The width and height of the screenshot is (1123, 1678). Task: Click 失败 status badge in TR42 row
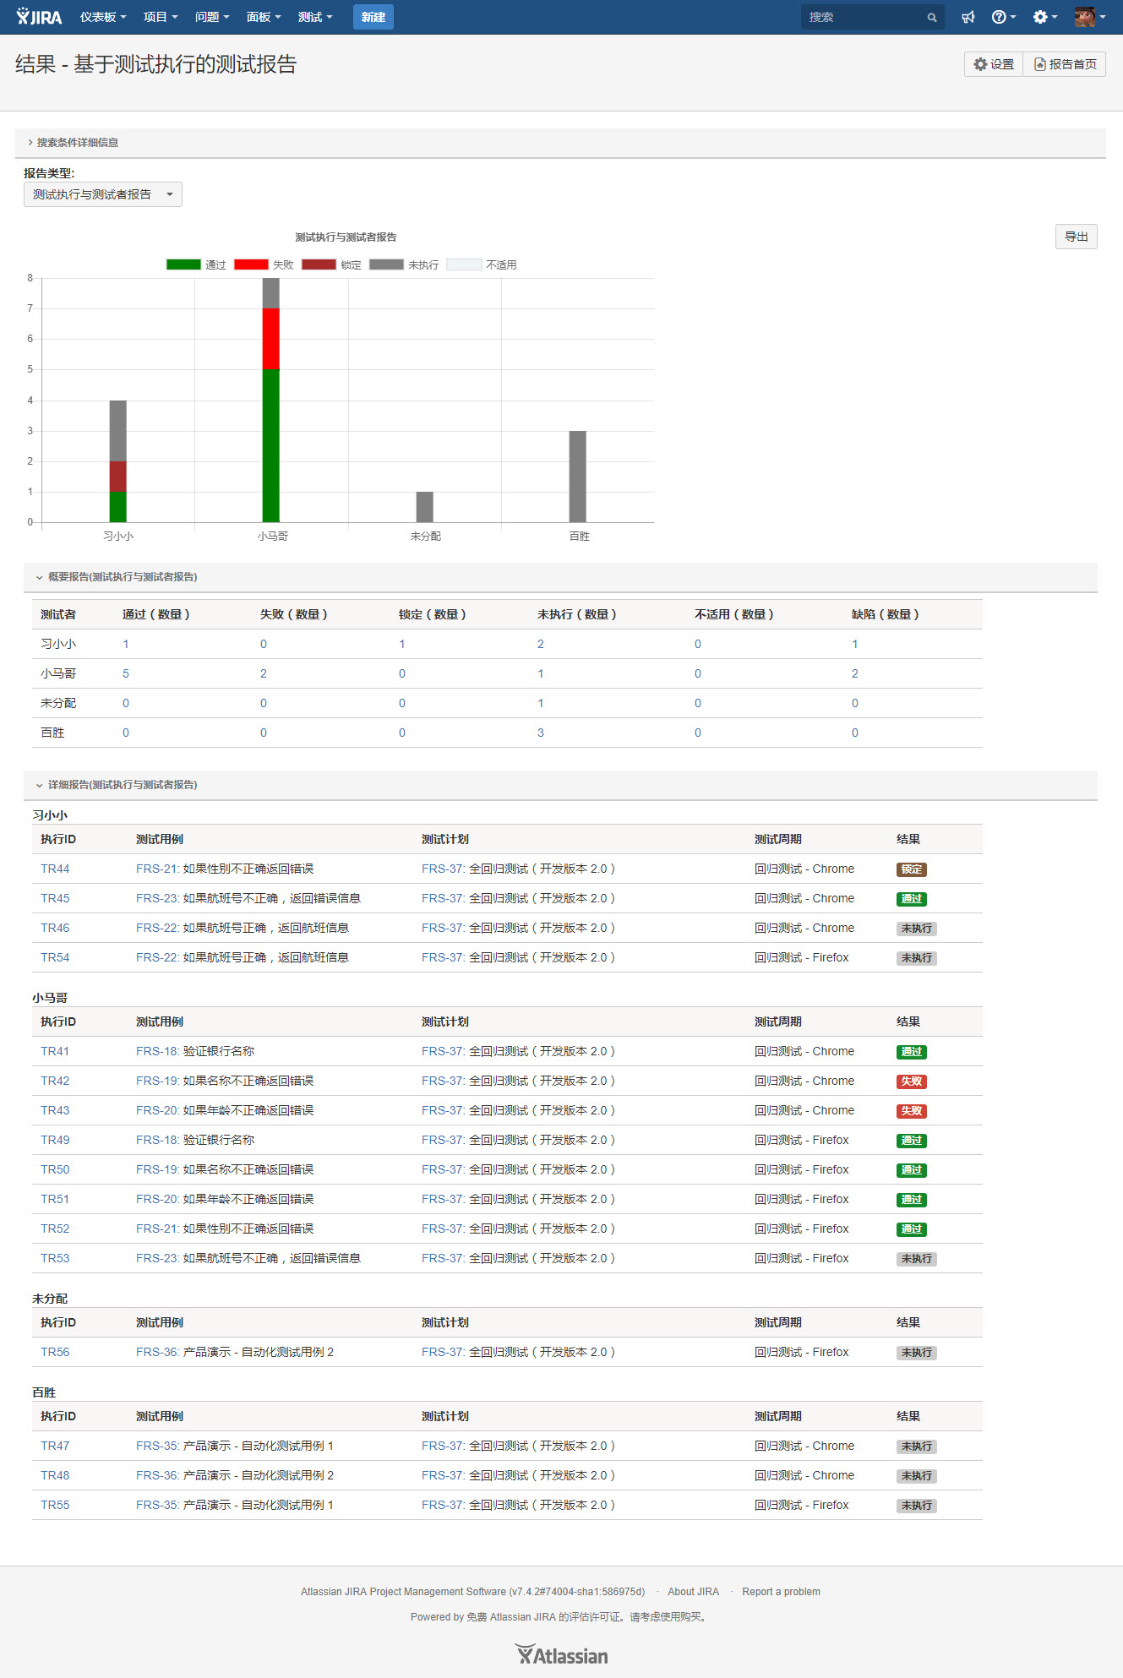pyautogui.click(x=912, y=1081)
